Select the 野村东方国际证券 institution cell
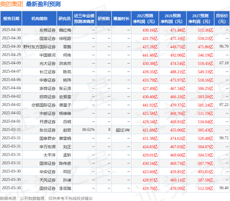230x201 pixels. 39,47
